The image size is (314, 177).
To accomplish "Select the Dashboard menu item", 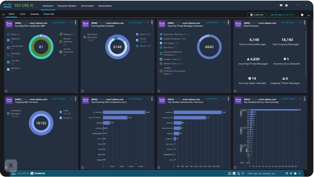I will [48, 6].
